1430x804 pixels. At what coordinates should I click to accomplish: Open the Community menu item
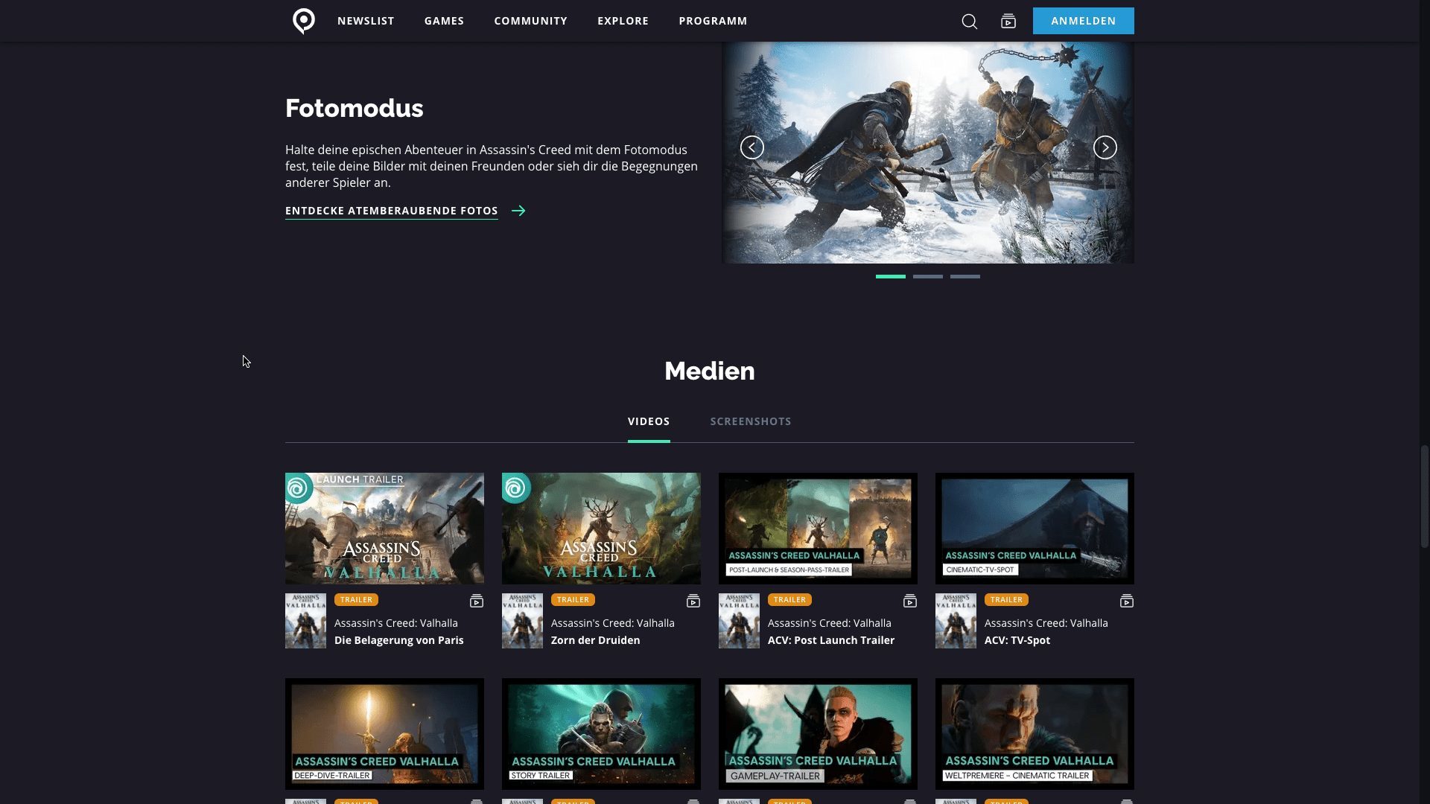pos(530,21)
